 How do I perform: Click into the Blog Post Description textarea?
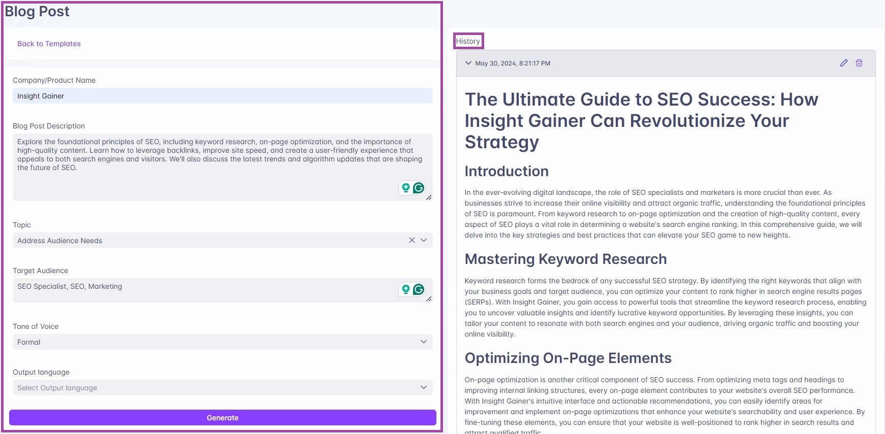point(223,167)
